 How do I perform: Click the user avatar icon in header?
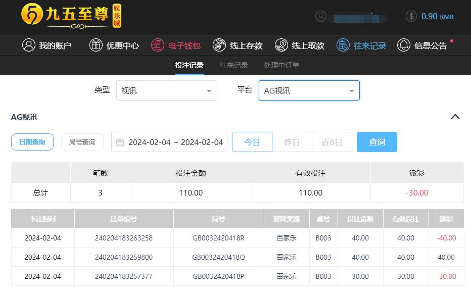click(321, 16)
